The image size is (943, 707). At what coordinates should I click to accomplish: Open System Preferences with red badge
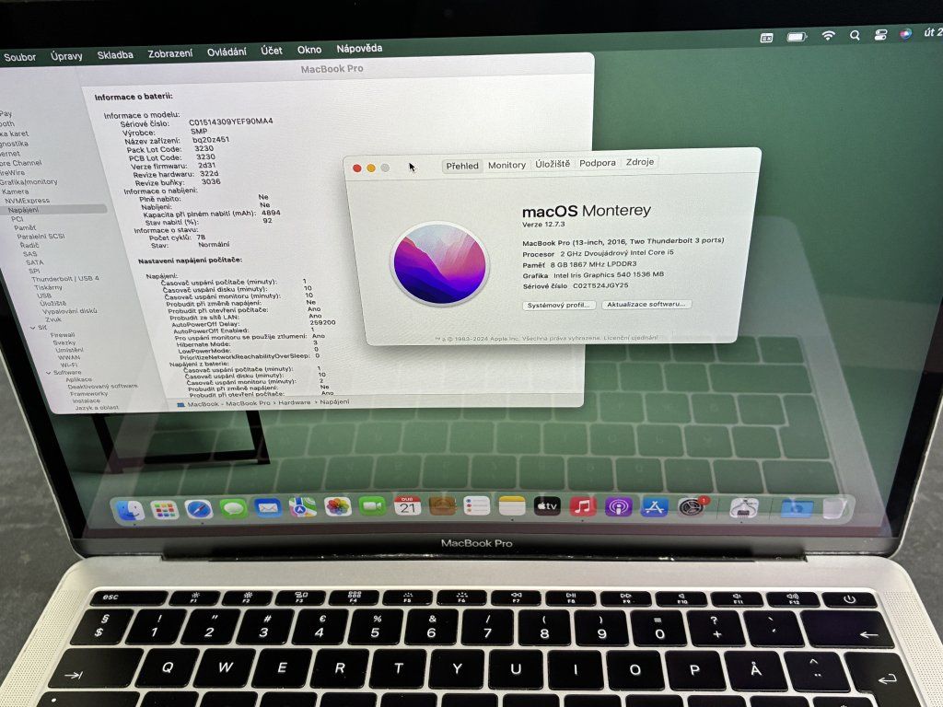(691, 506)
